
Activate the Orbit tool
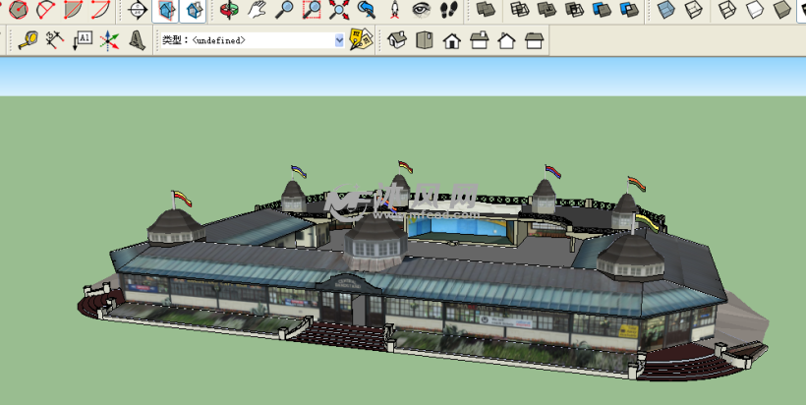pyautogui.click(x=228, y=11)
